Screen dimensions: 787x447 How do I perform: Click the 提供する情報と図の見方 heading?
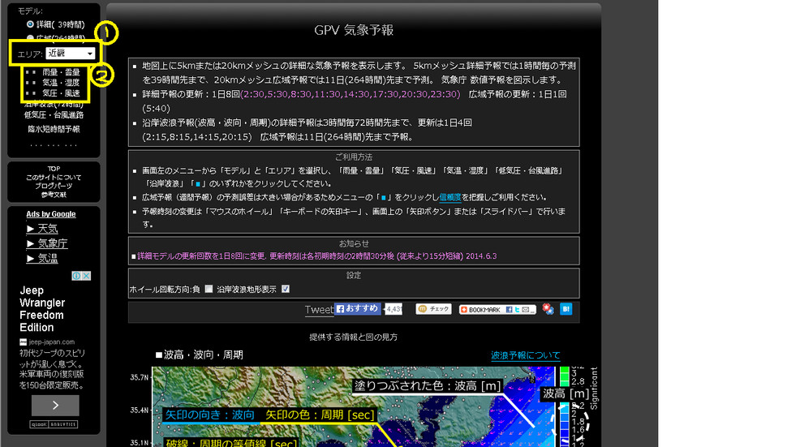[354, 337]
